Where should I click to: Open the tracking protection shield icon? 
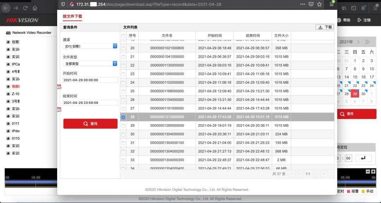(63, 4)
